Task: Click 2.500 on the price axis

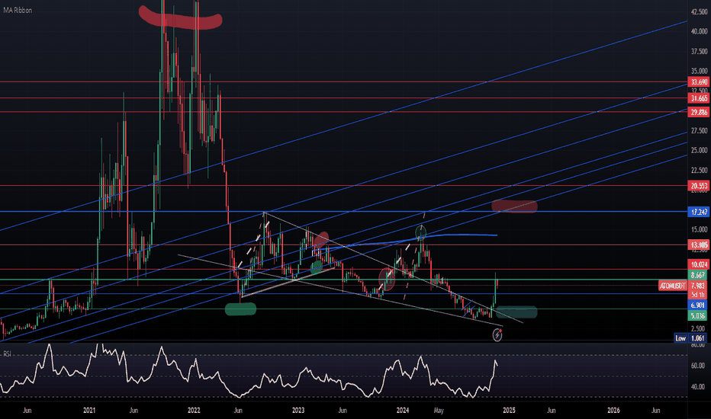Action: [x=697, y=328]
